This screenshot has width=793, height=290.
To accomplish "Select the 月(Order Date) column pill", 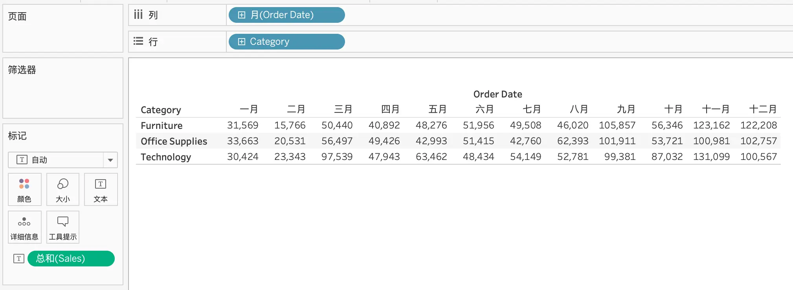I will tap(287, 15).
